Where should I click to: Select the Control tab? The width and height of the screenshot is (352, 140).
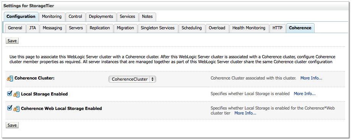point(75,17)
